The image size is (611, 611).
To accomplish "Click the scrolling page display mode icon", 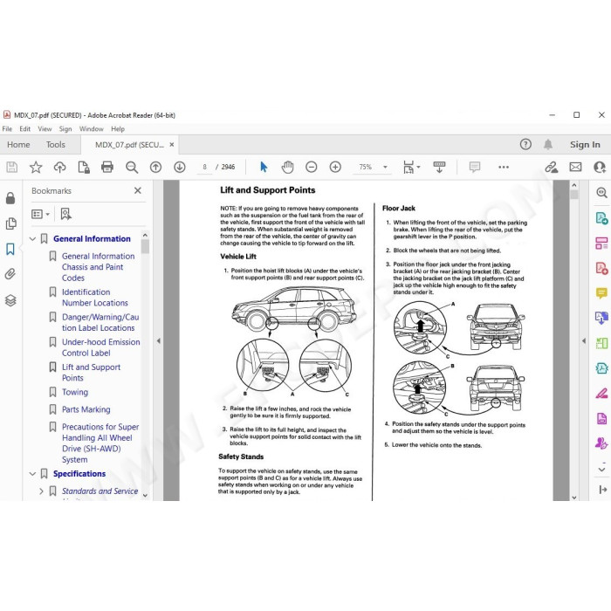I will coord(439,168).
